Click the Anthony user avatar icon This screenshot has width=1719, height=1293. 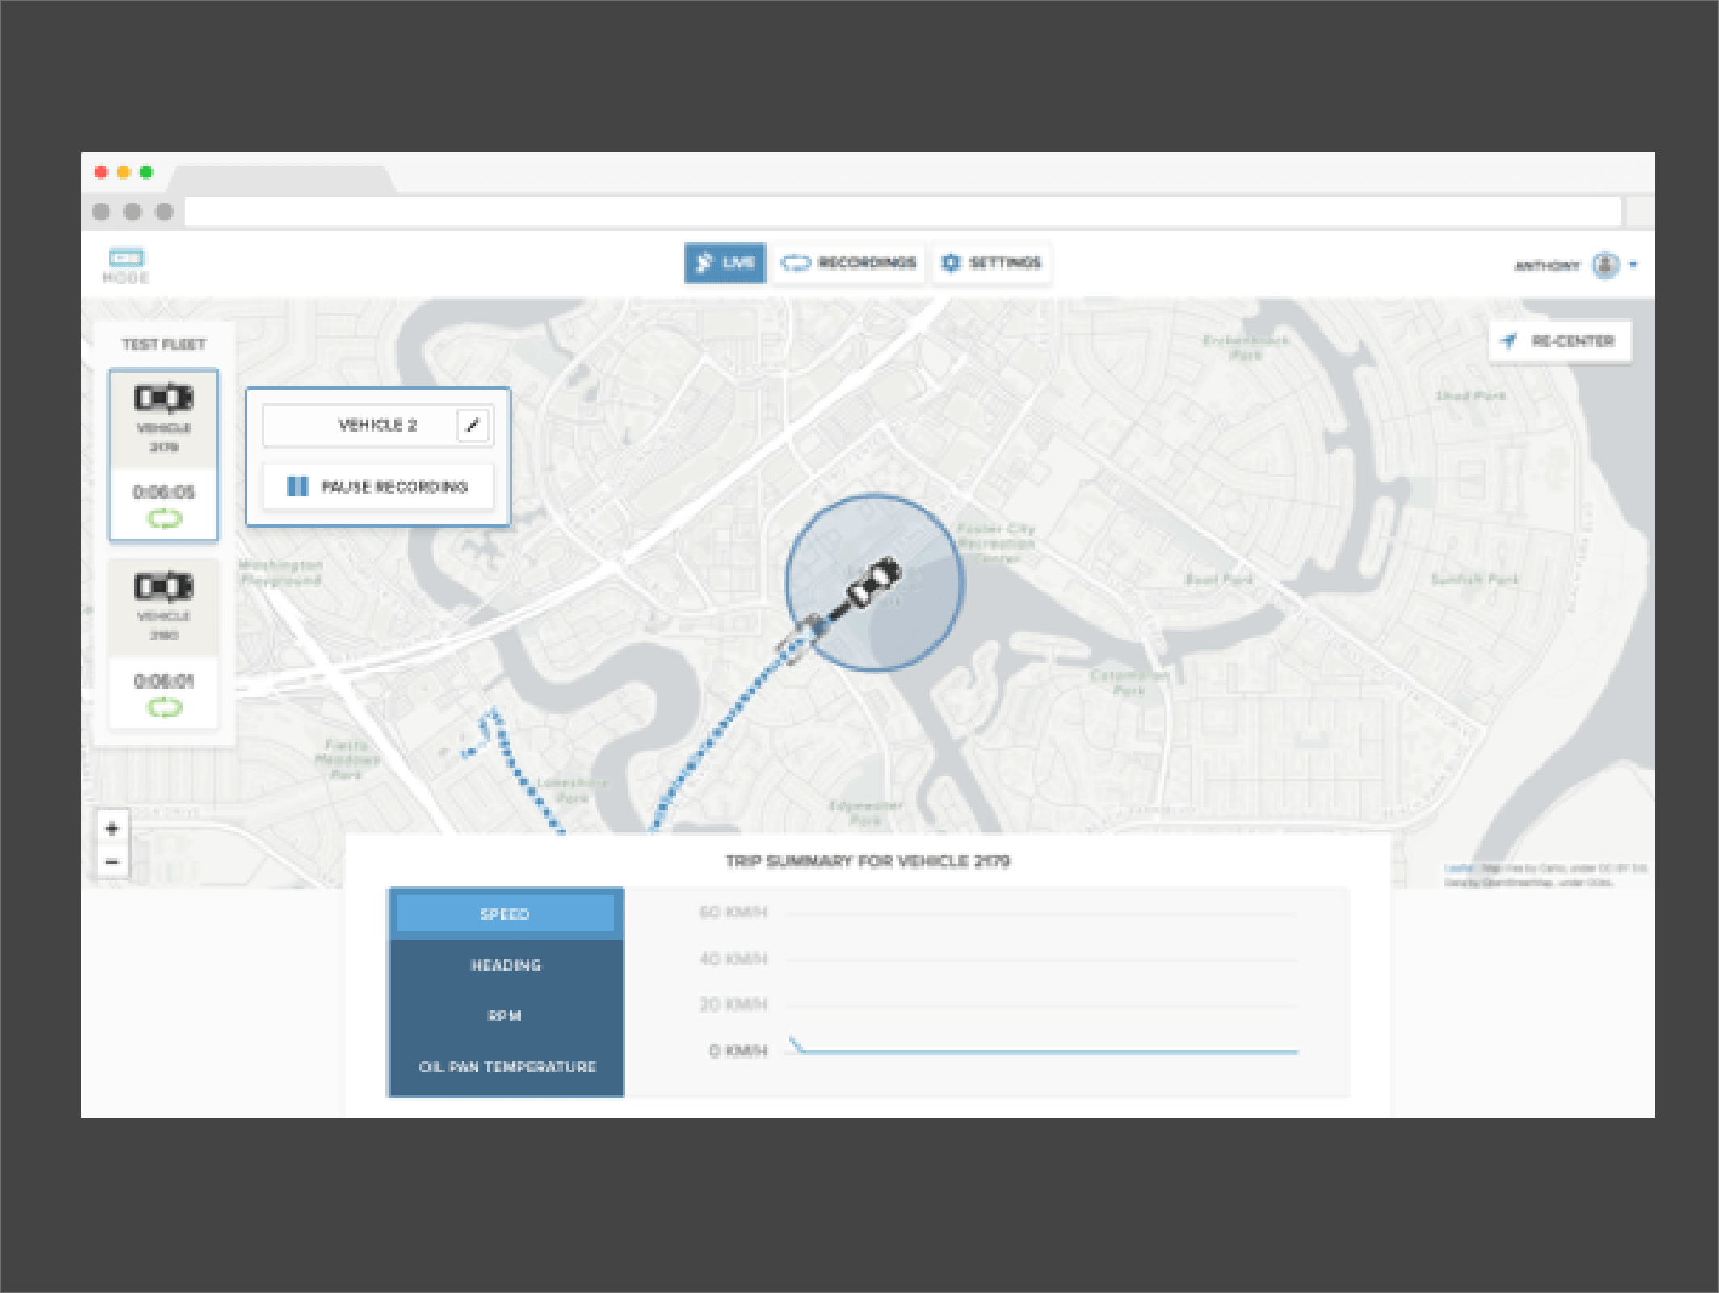pos(1605,264)
